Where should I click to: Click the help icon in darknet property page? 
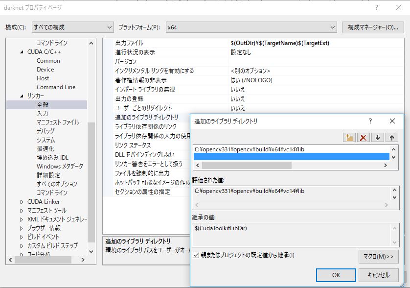(377, 8)
